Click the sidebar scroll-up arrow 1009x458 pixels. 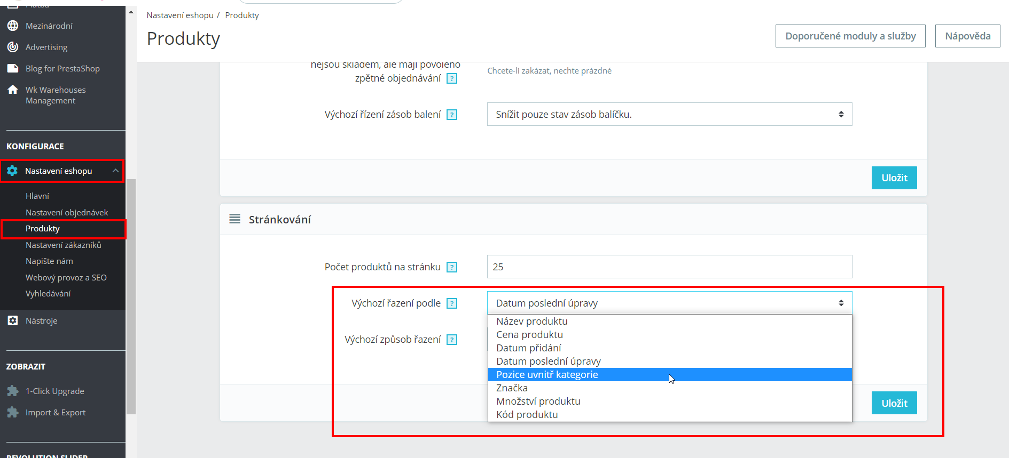click(131, 12)
